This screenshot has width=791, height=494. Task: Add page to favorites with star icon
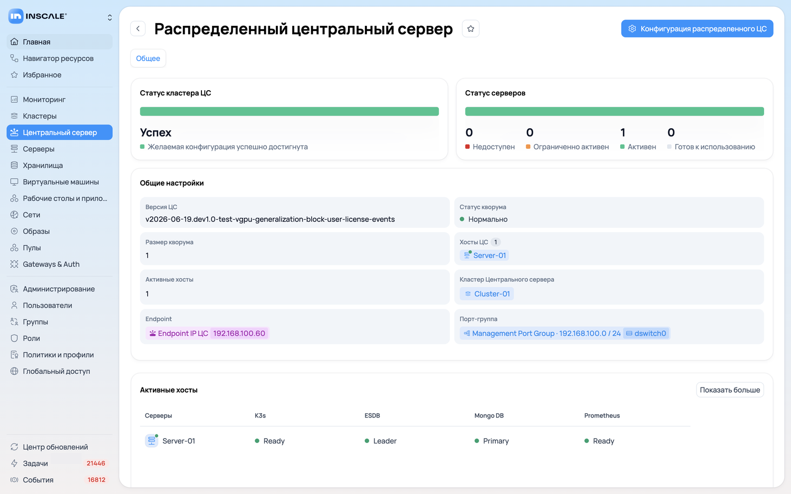click(471, 28)
